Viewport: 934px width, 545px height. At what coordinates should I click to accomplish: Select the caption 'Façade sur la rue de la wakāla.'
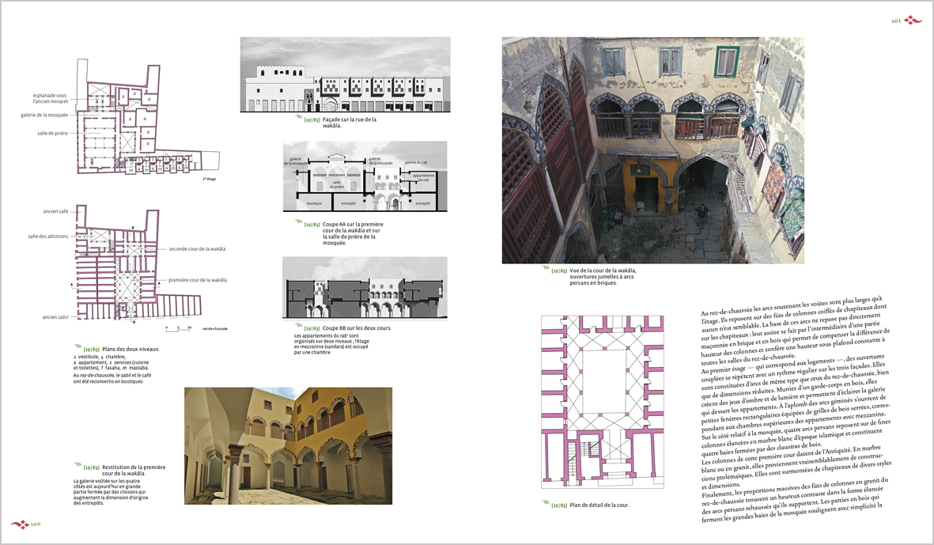(x=349, y=123)
